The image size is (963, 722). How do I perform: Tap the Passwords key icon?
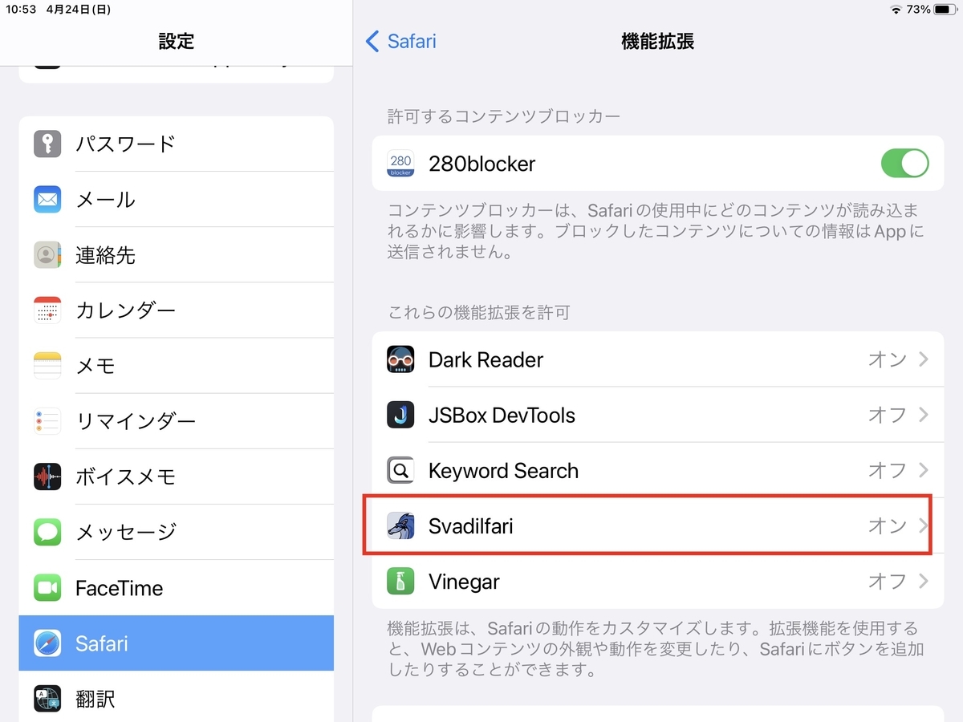point(47,144)
